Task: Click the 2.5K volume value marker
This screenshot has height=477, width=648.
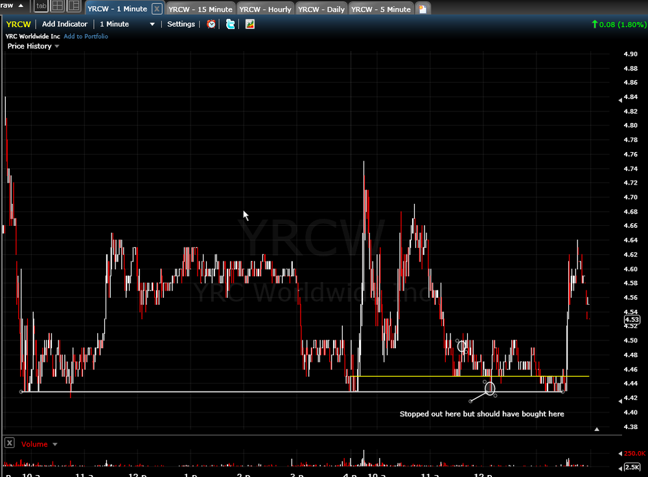Action: pos(631,467)
